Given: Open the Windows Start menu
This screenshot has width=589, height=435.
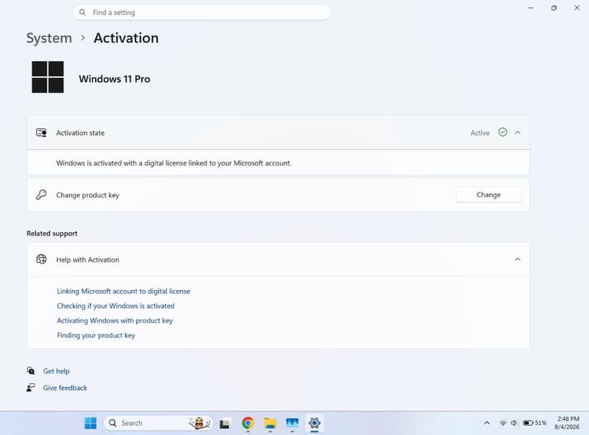Looking at the screenshot, I should click(91, 423).
